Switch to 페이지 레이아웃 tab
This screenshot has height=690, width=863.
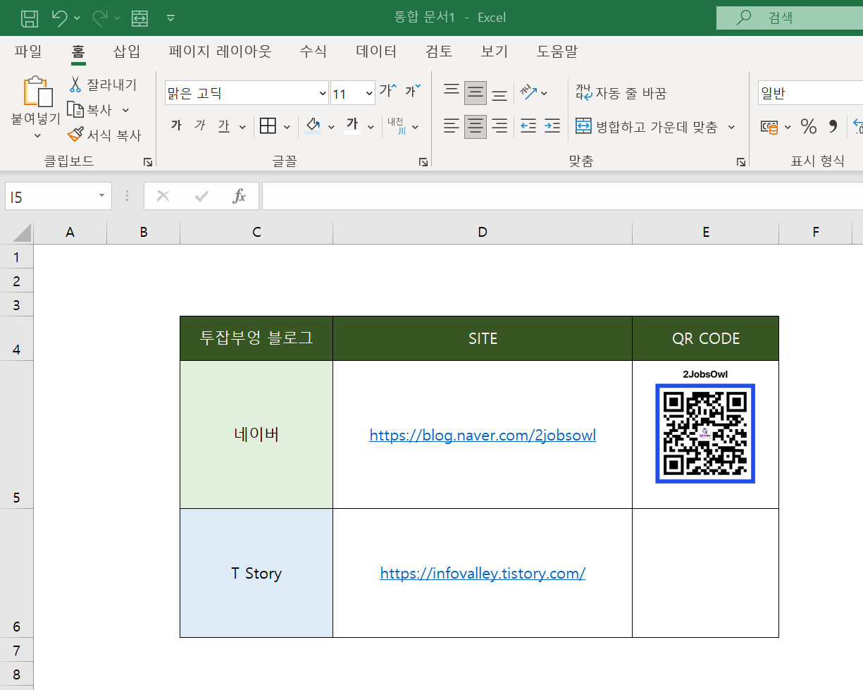pyautogui.click(x=220, y=51)
